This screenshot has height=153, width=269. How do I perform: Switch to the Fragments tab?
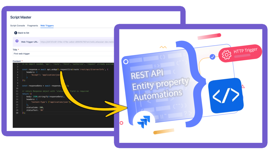pos(32,26)
